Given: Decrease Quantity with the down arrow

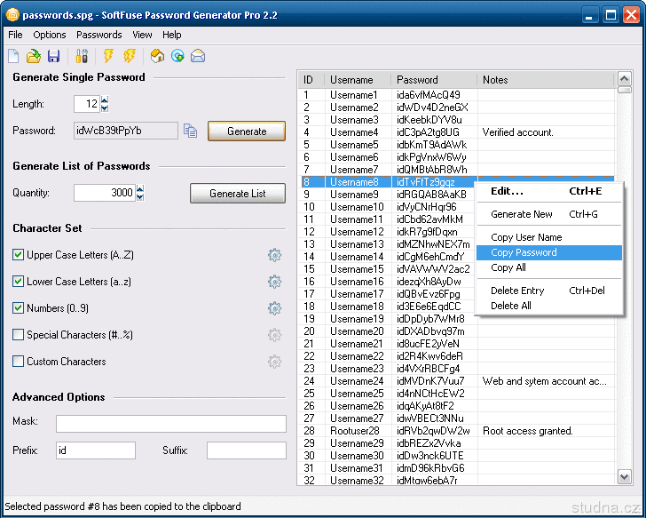Looking at the screenshot, I should click(139, 196).
